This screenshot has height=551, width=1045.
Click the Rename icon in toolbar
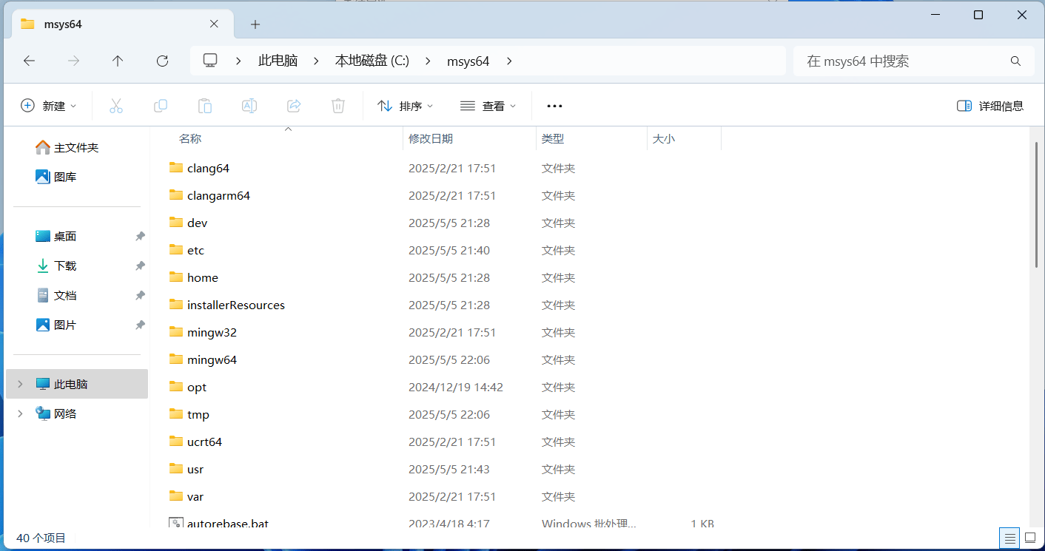249,106
